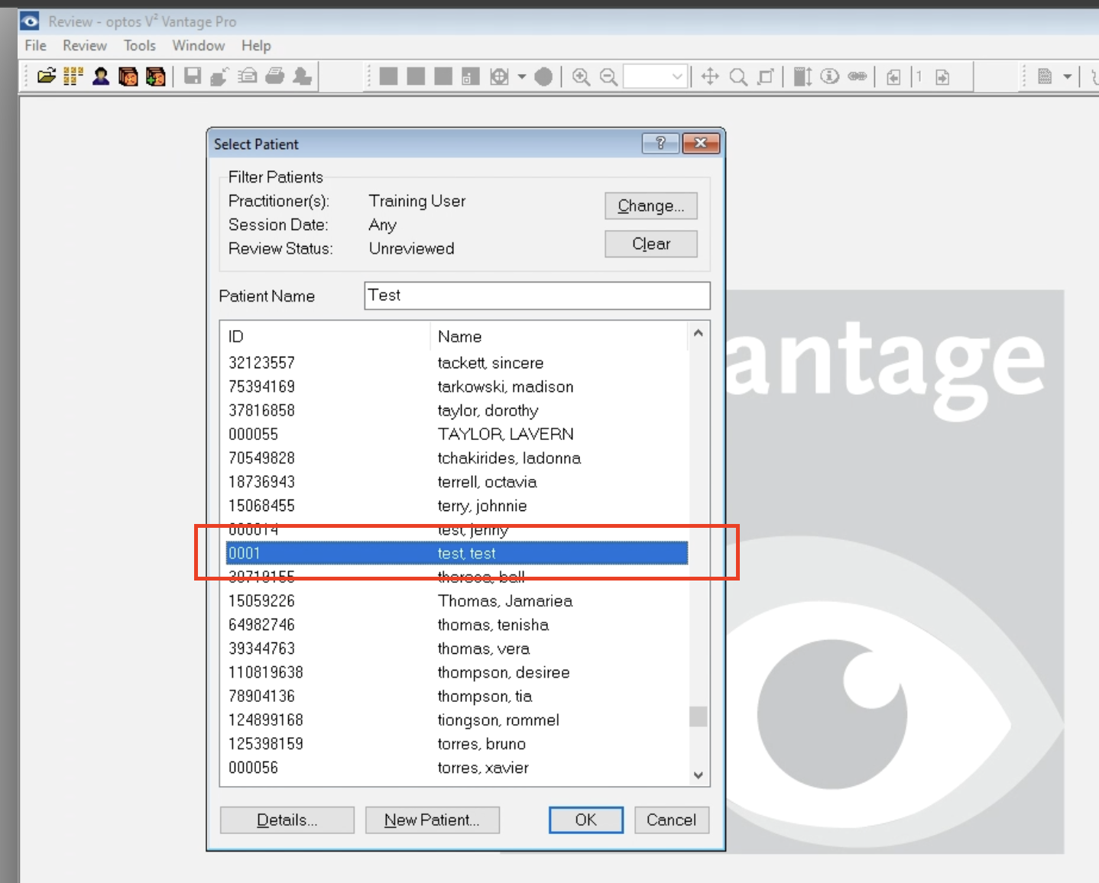
Task: Select patient row Thomas, Jamariea
Action: (457, 600)
